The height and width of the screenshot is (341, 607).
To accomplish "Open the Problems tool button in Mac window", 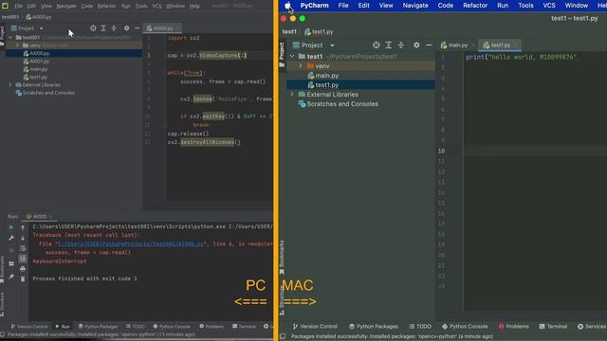I will point(513,327).
